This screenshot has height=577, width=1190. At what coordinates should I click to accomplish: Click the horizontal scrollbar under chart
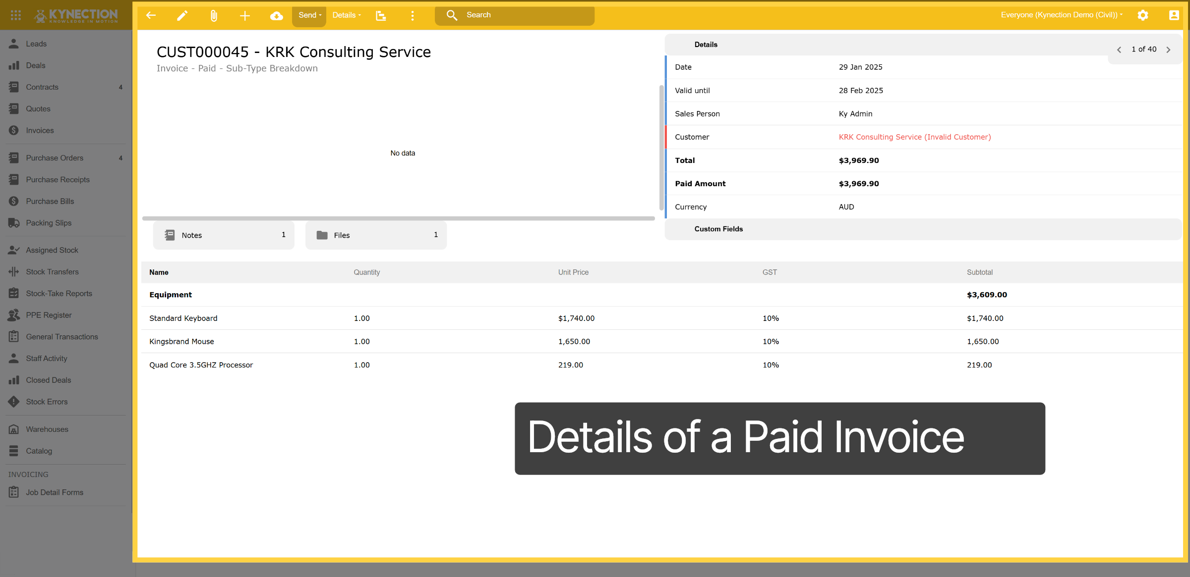[398, 218]
